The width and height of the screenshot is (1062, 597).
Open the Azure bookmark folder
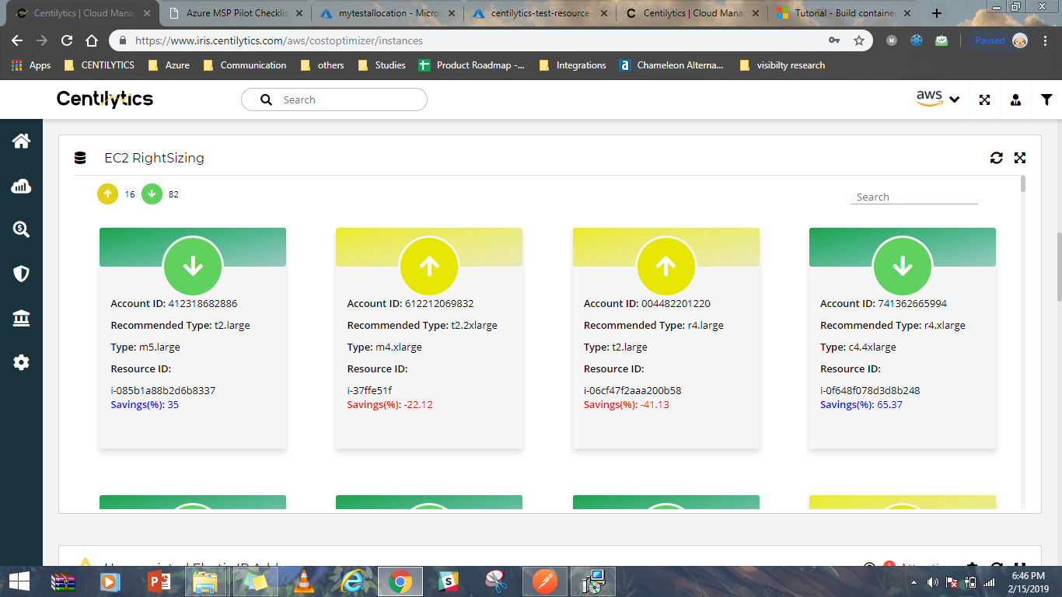[169, 65]
